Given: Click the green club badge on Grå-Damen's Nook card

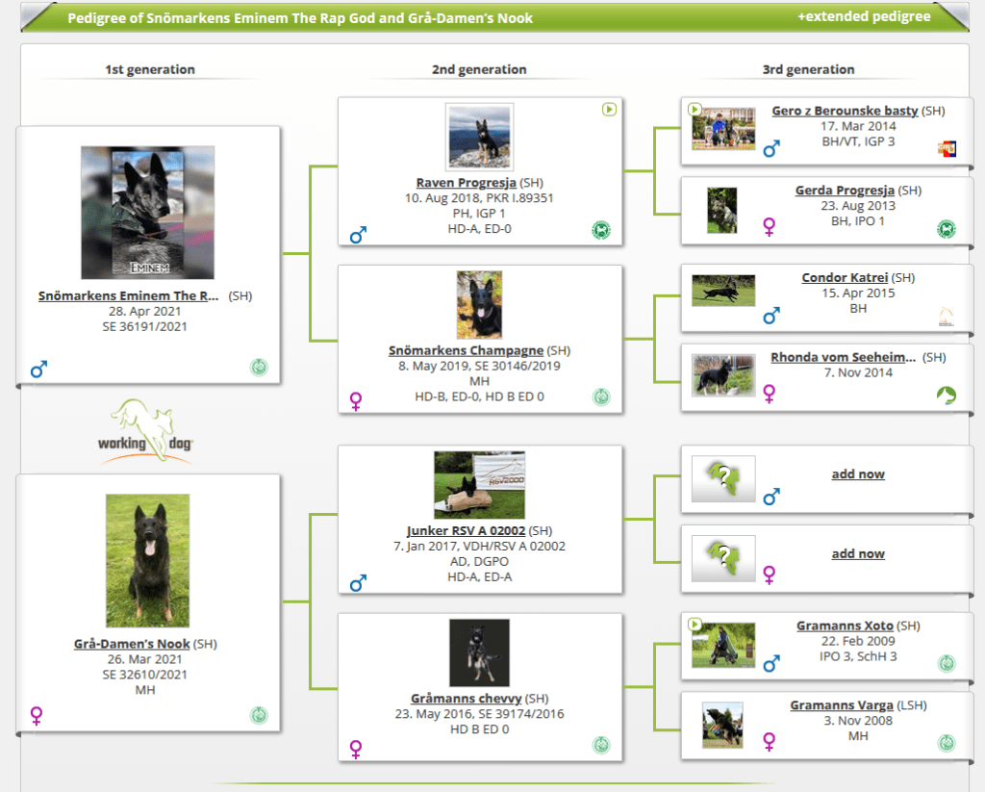Looking at the screenshot, I should pyautogui.click(x=259, y=715).
